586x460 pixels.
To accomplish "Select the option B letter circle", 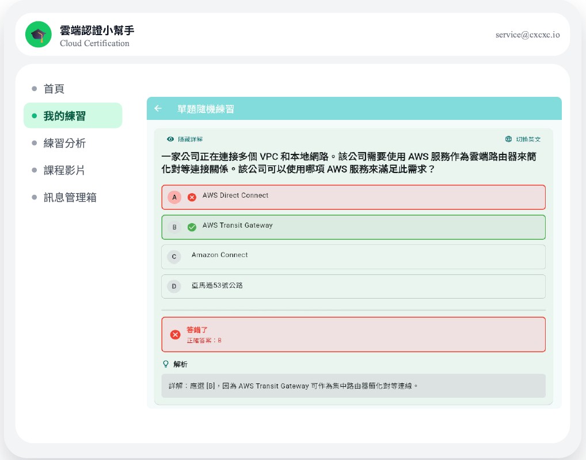I will coord(174,227).
